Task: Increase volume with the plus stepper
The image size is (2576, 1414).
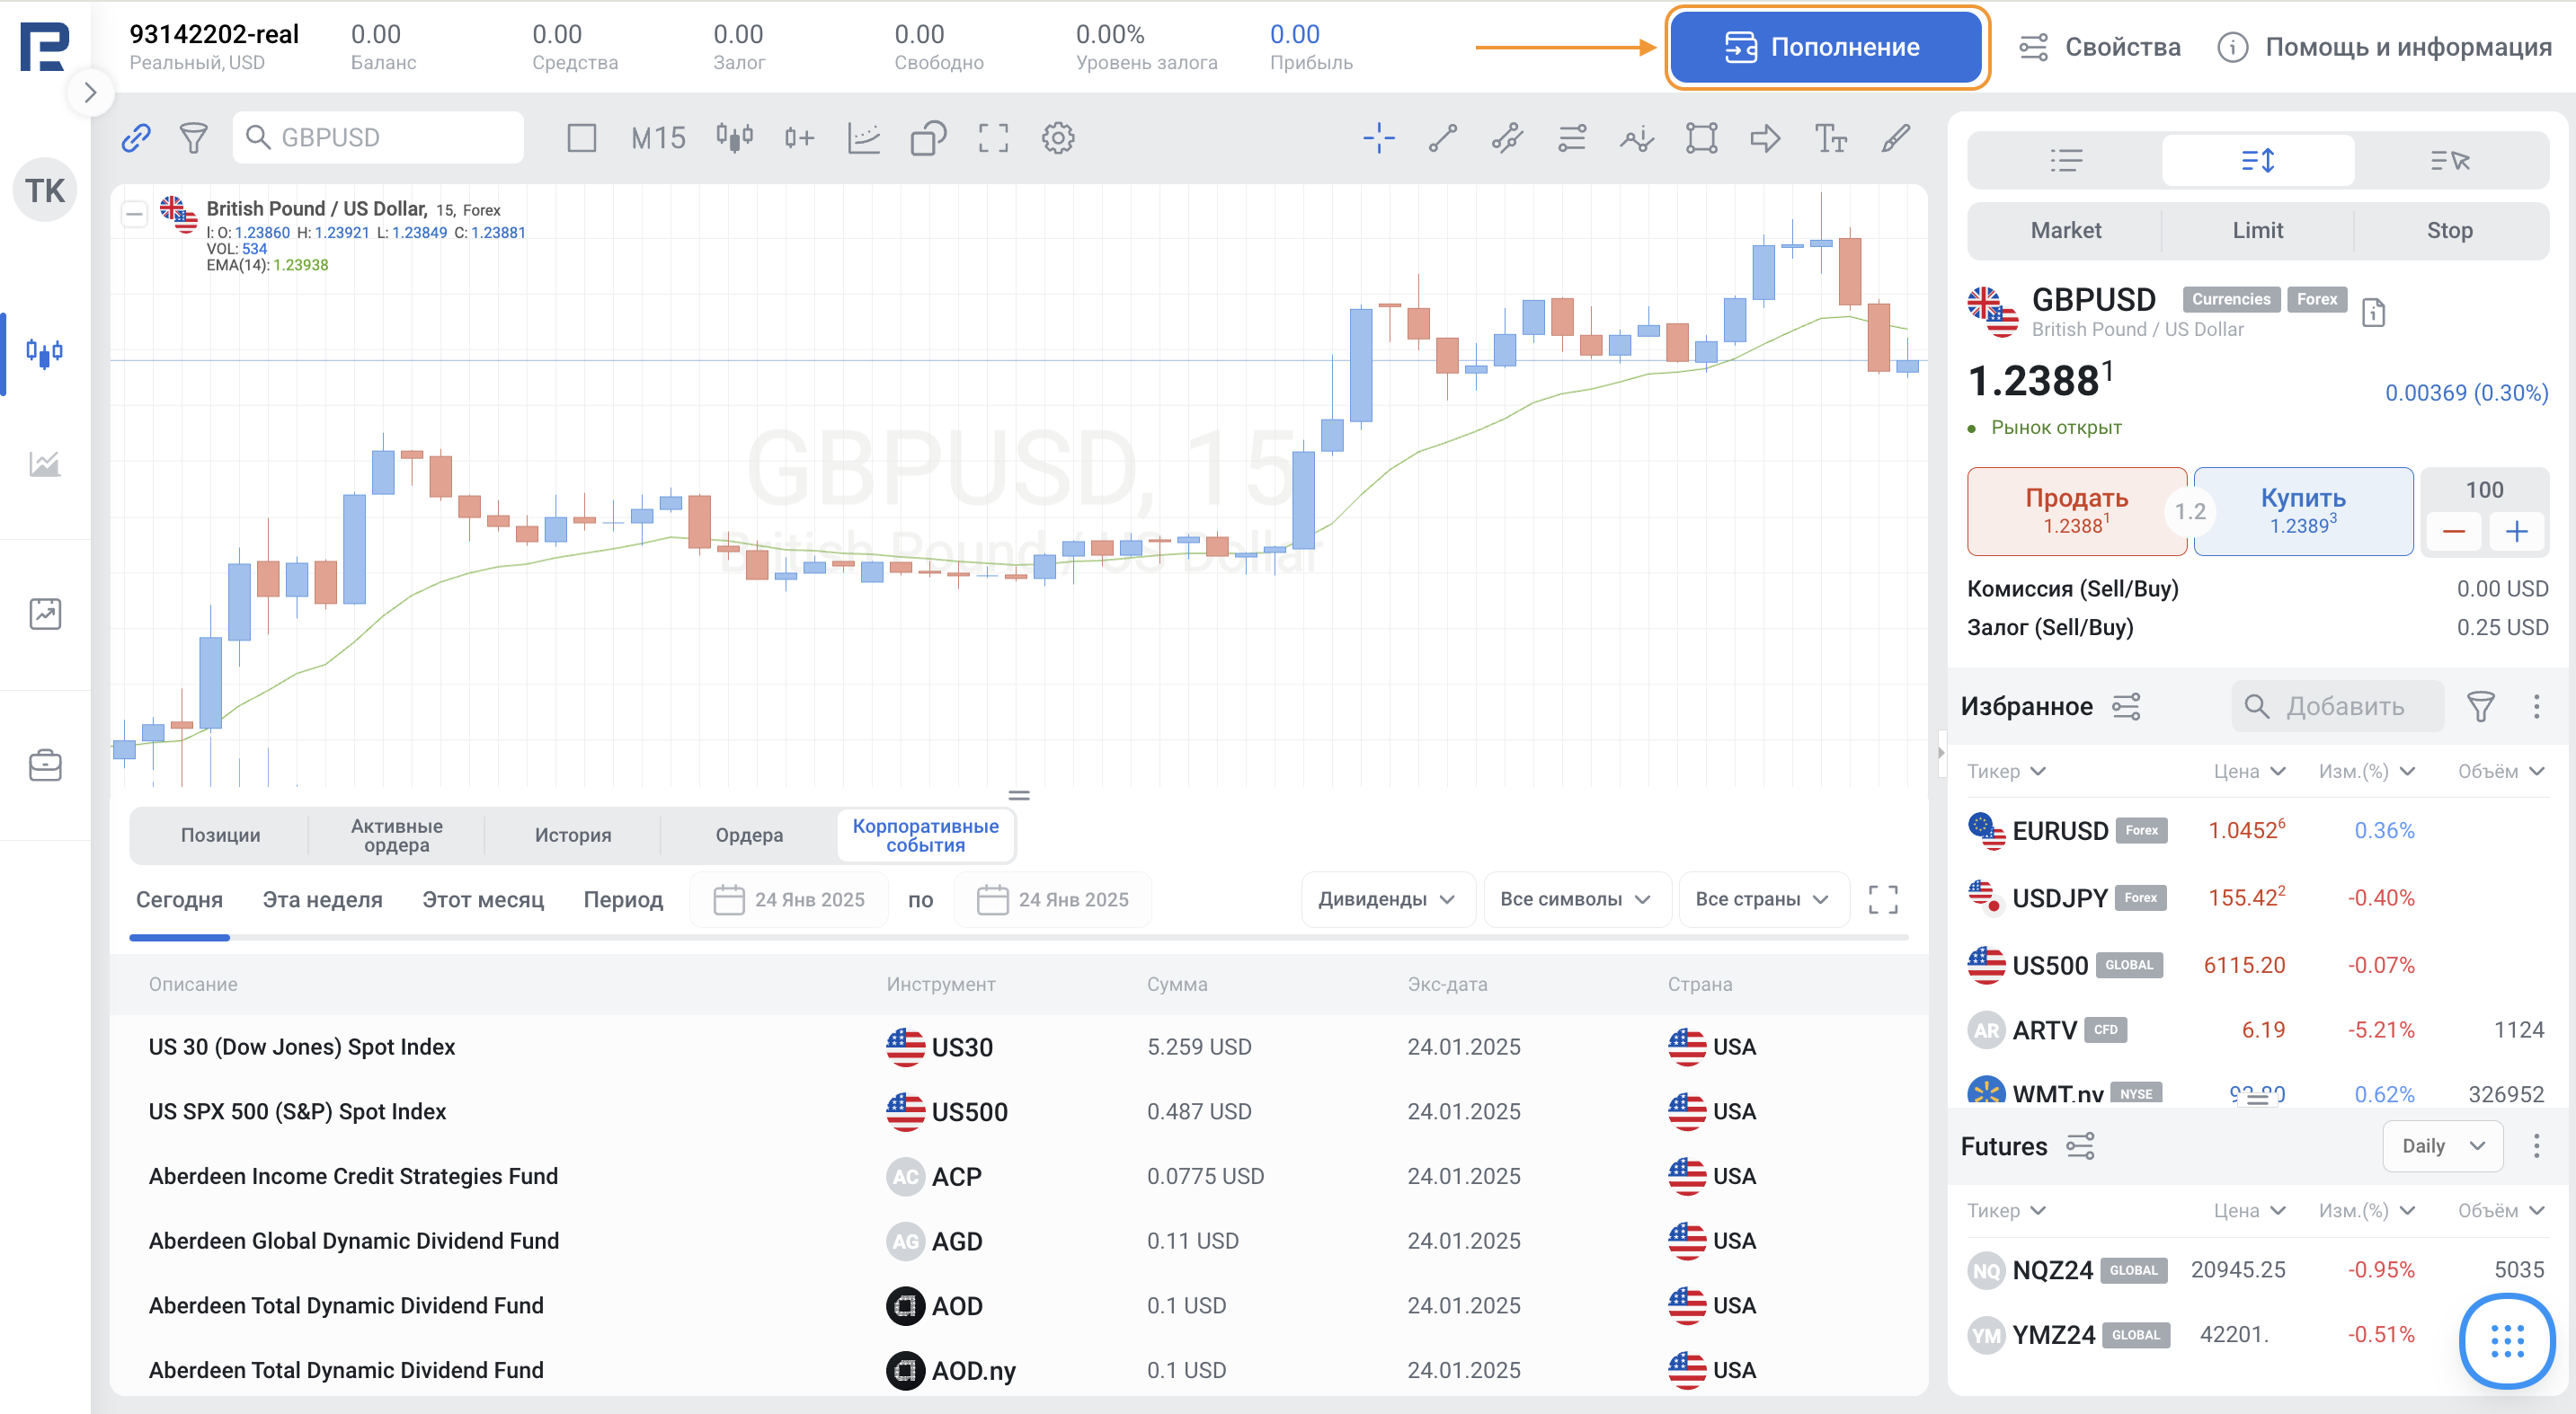Action: pyautogui.click(x=2516, y=532)
